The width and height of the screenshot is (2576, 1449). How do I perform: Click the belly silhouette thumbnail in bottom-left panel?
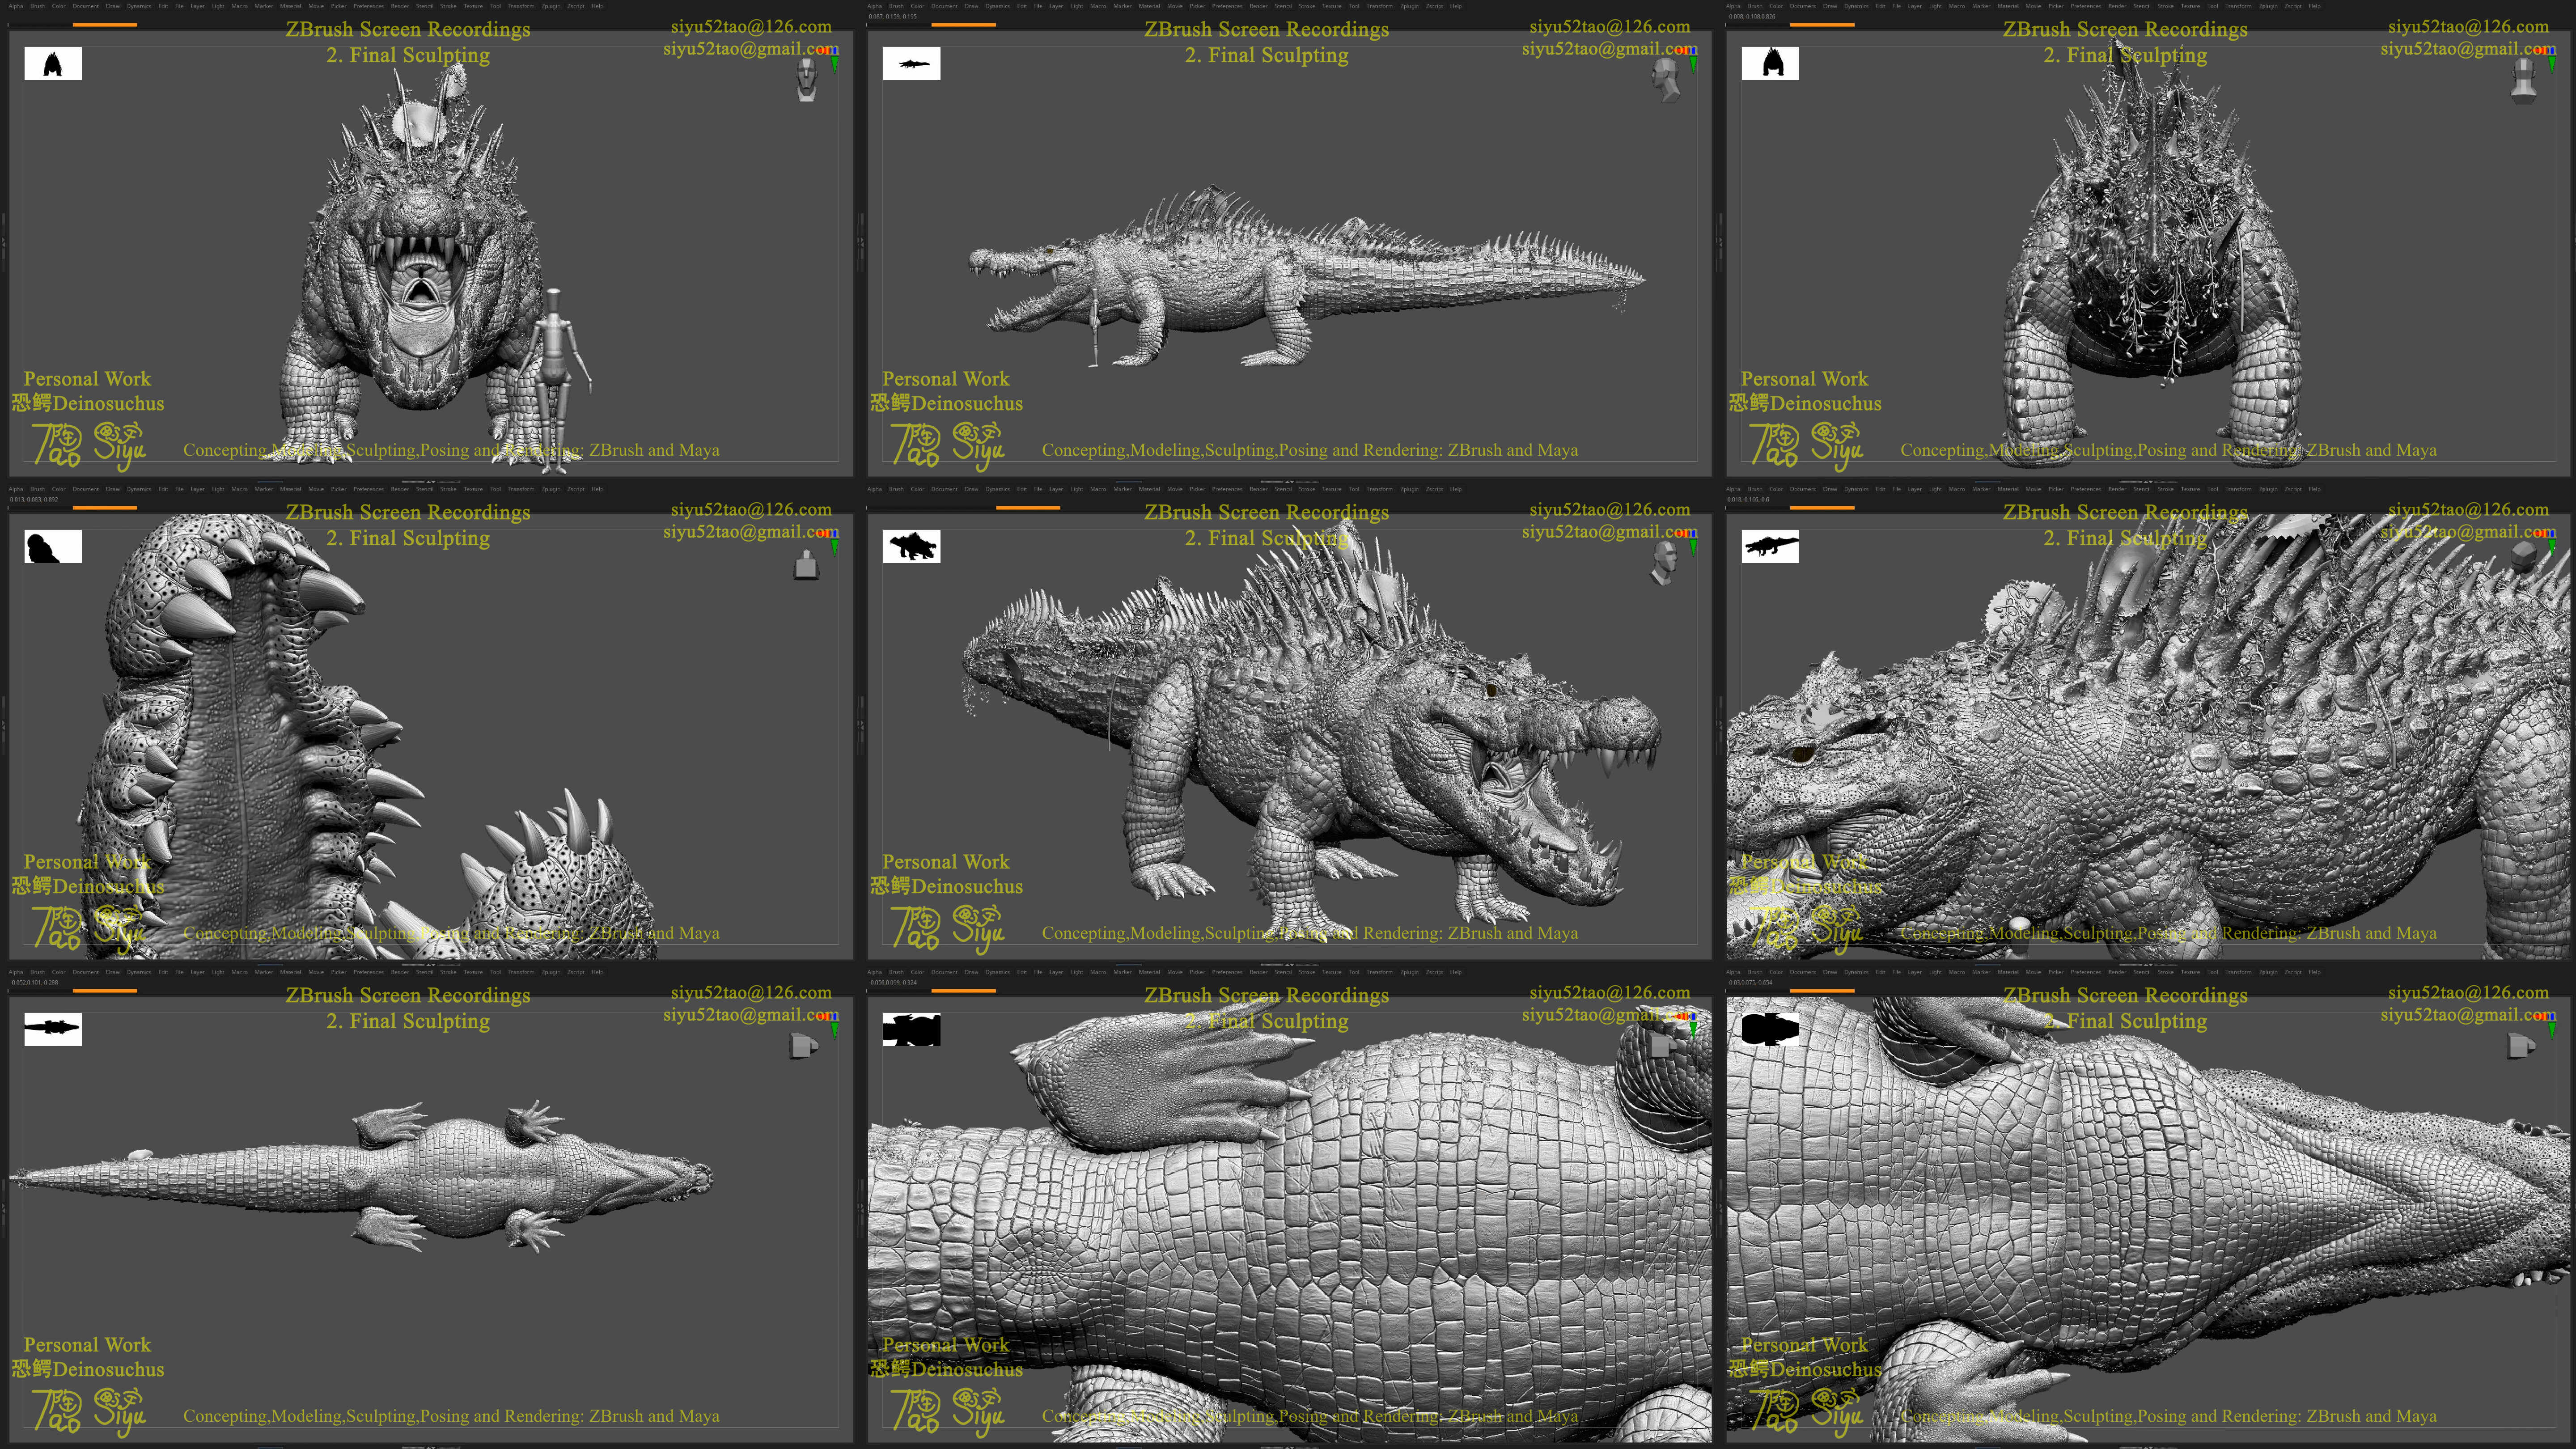pos(53,1029)
